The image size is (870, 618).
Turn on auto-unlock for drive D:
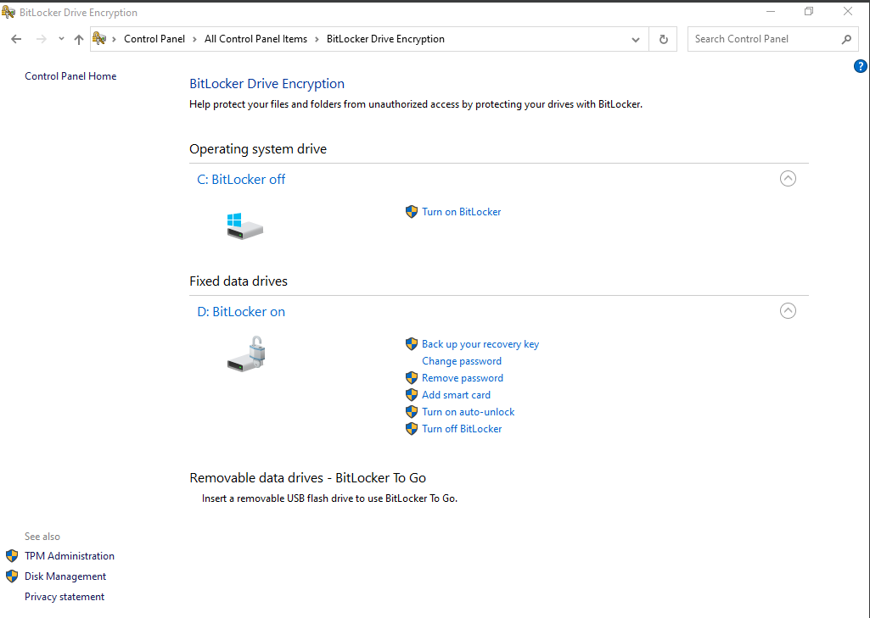[468, 412]
